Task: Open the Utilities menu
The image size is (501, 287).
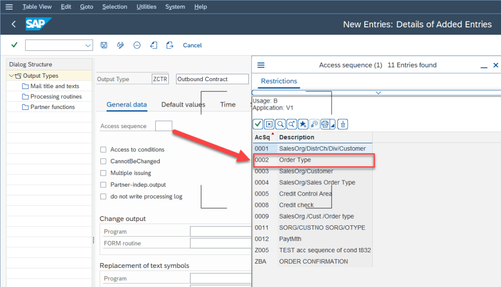Action: 146,7
